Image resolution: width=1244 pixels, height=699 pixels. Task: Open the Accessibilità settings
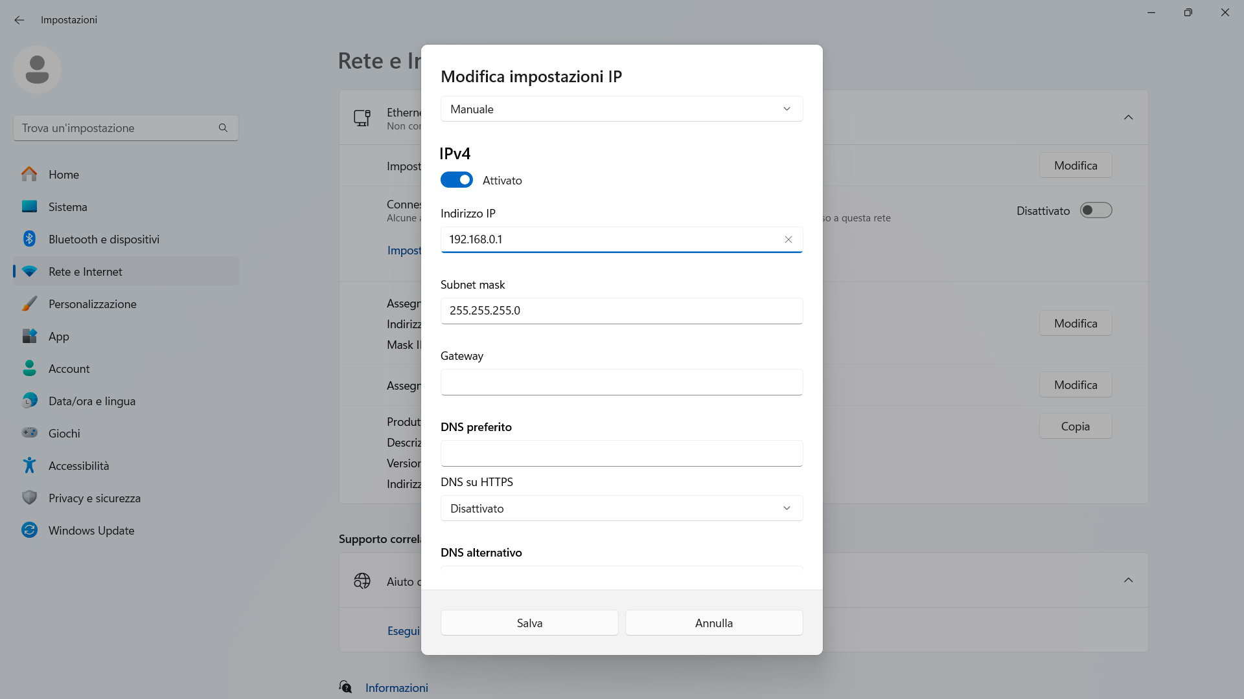click(78, 466)
